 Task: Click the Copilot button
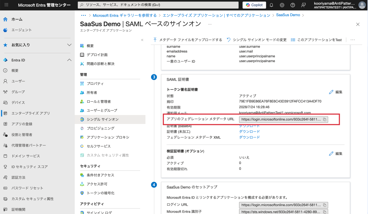point(254,5)
